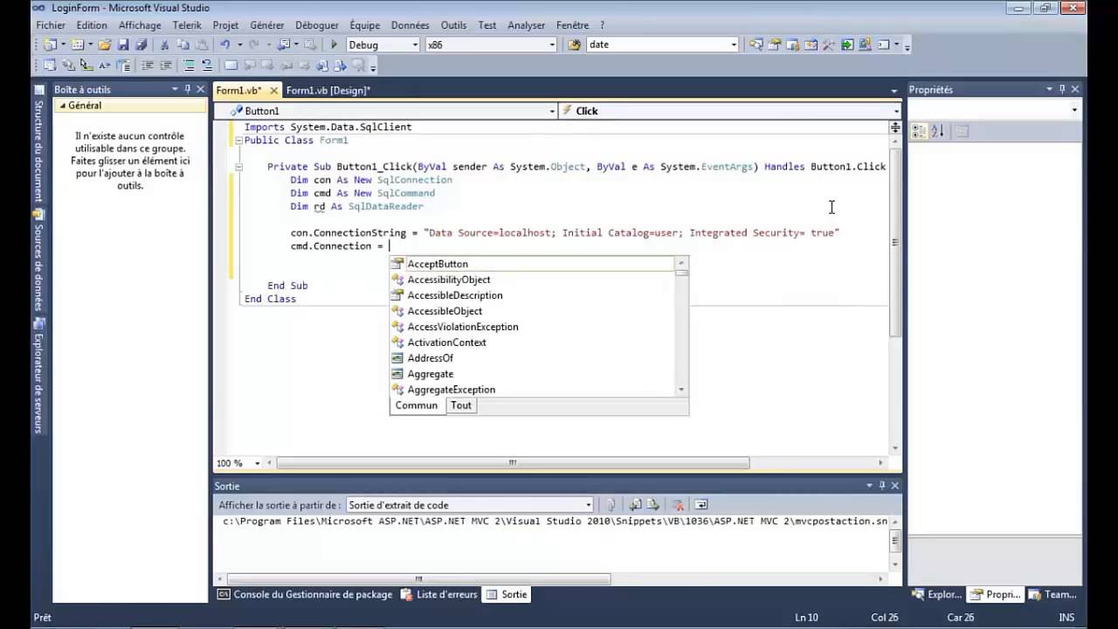Click the Paste toolbar icon
The height and width of the screenshot is (629, 1118).
[x=202, y=45]
